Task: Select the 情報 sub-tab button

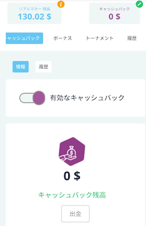Action: click(x=21, y=67)
